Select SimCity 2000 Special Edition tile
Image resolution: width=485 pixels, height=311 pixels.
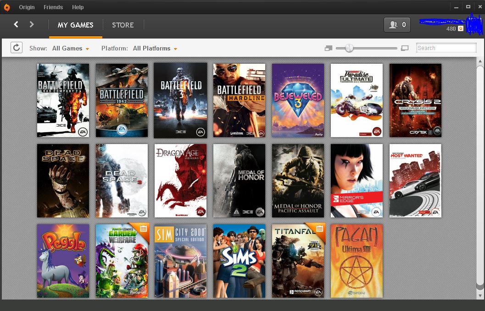pos(181,261)
